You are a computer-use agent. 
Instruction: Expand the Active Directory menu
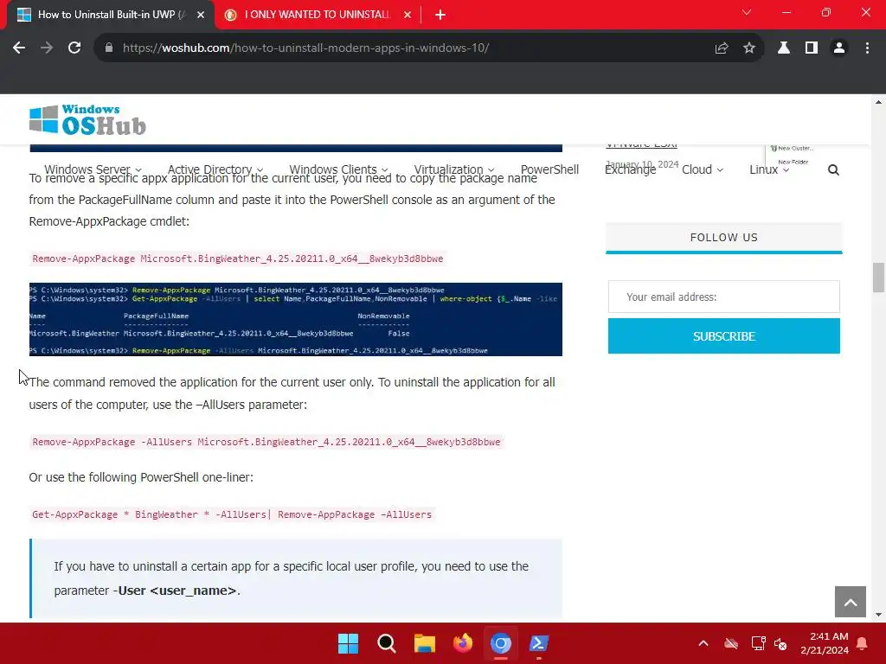[215, 169]
